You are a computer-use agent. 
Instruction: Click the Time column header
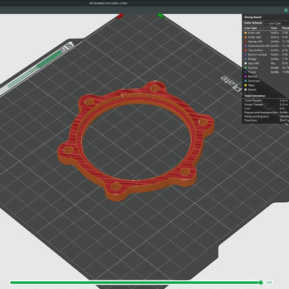click(274, 28)
